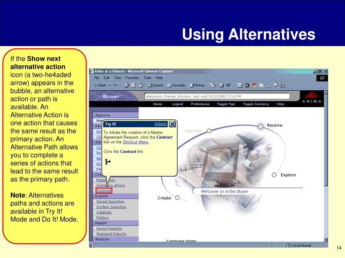Image resolution: width=345 pixels, height=258 pixels.
Task: Click the two-headed alternative action arrow icon
Action: 107,162
